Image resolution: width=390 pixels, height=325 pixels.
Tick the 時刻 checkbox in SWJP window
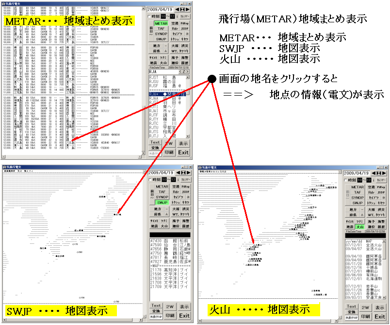pos(150,180)
